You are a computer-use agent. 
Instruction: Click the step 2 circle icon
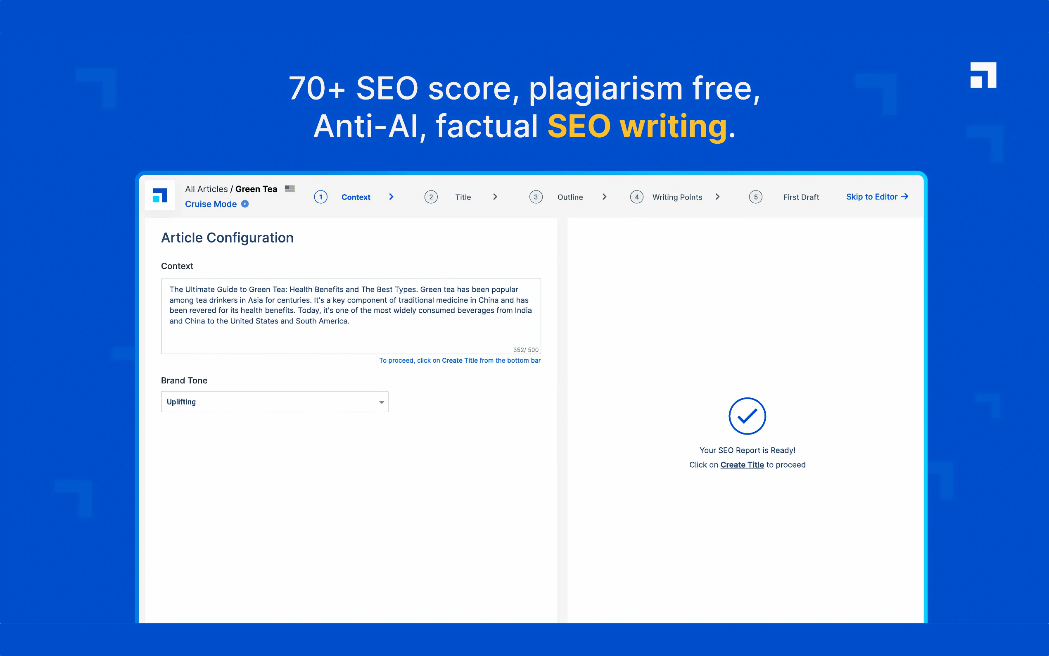(431, 197)
